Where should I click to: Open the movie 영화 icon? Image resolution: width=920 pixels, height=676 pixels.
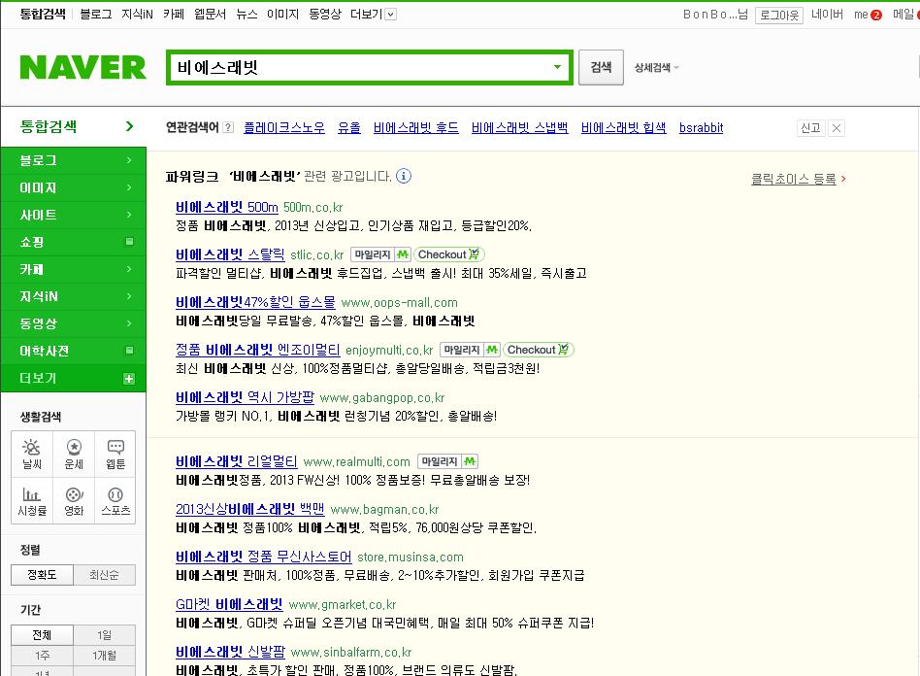[74, 501]
